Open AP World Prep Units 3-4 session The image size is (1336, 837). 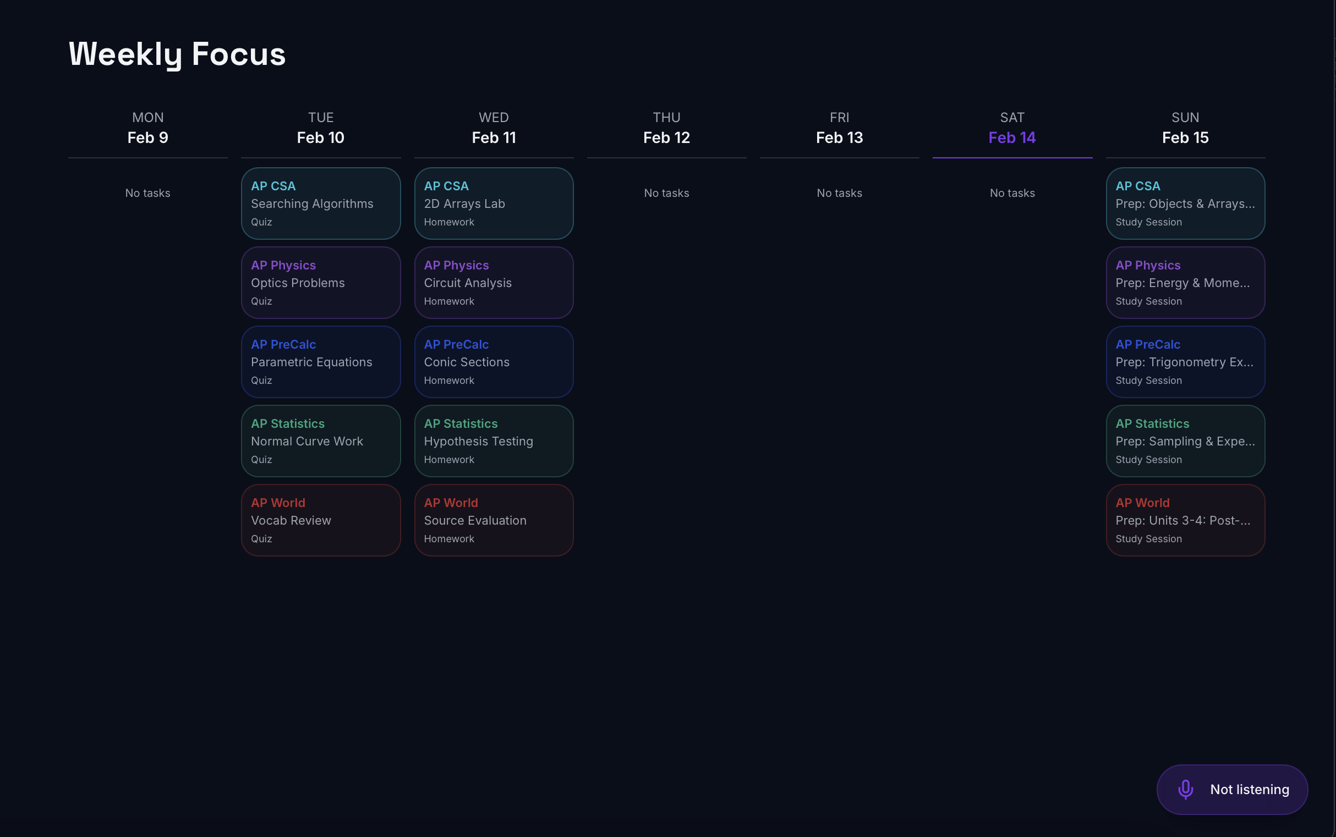coord(1185,520)
